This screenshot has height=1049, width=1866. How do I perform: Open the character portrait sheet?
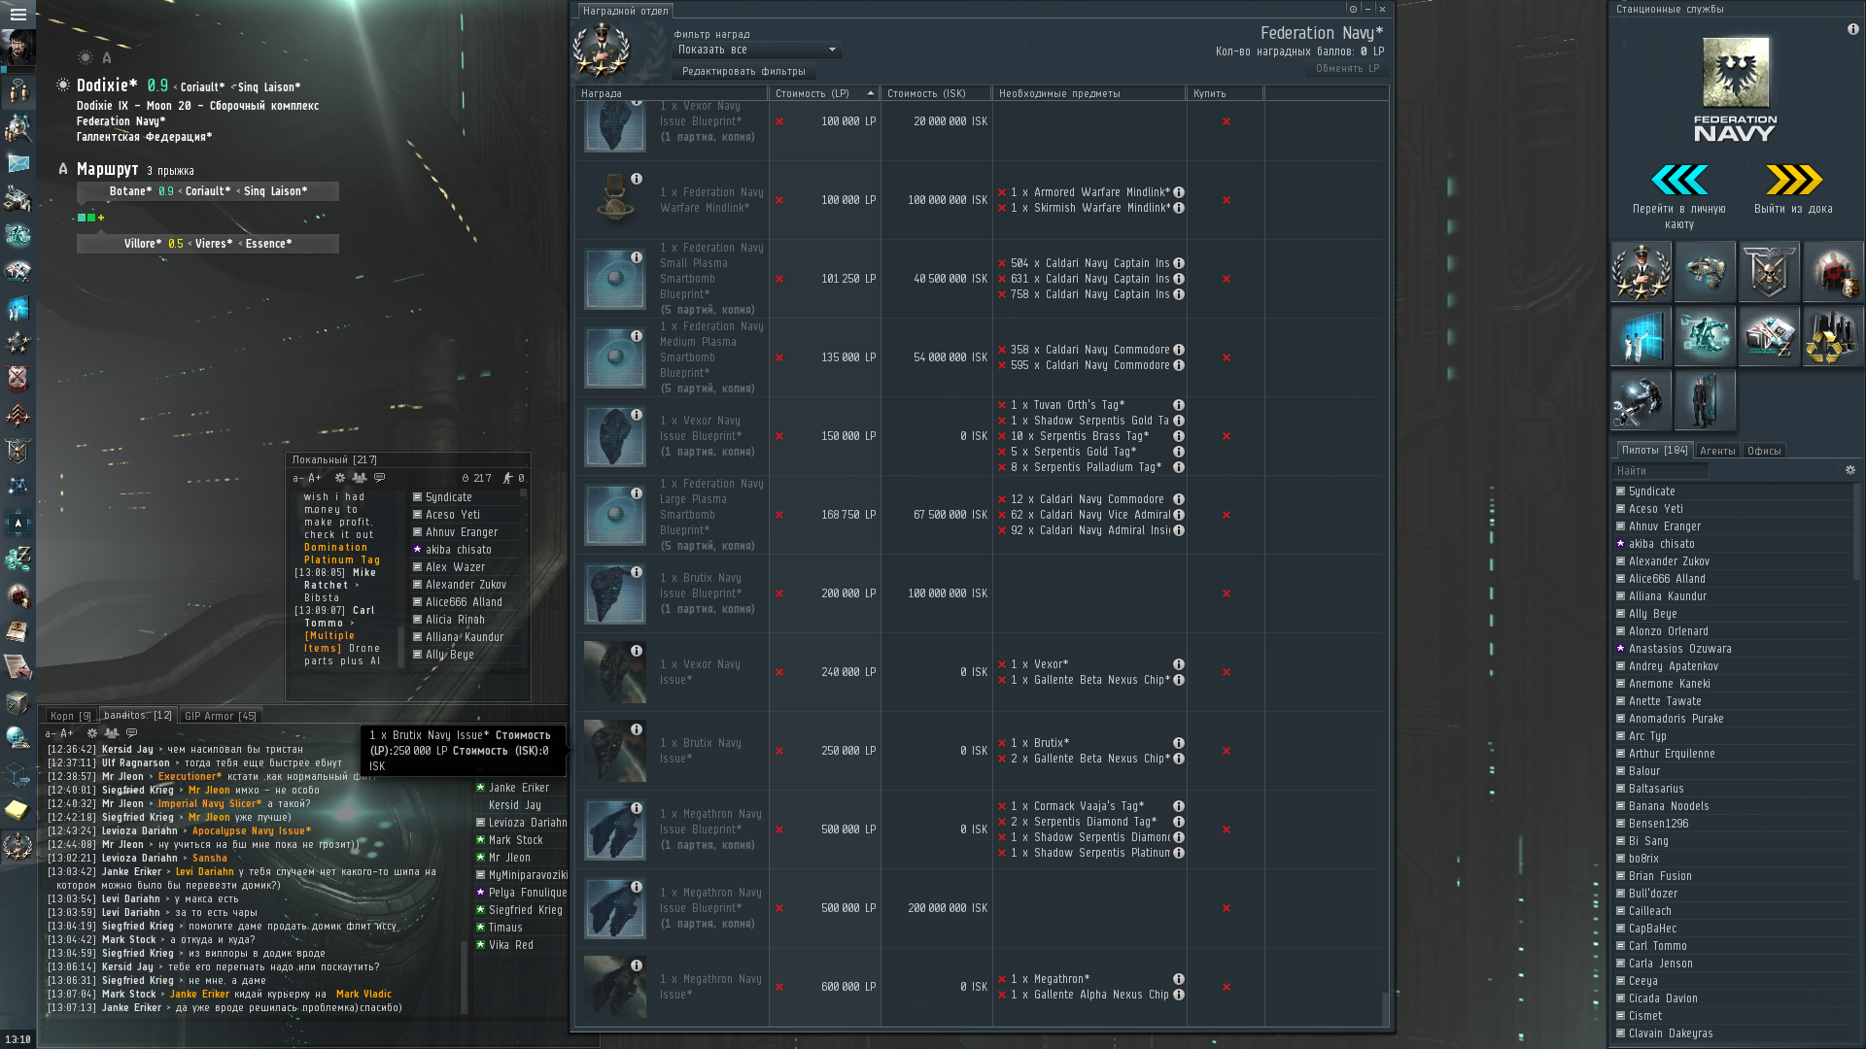(17, 49)
